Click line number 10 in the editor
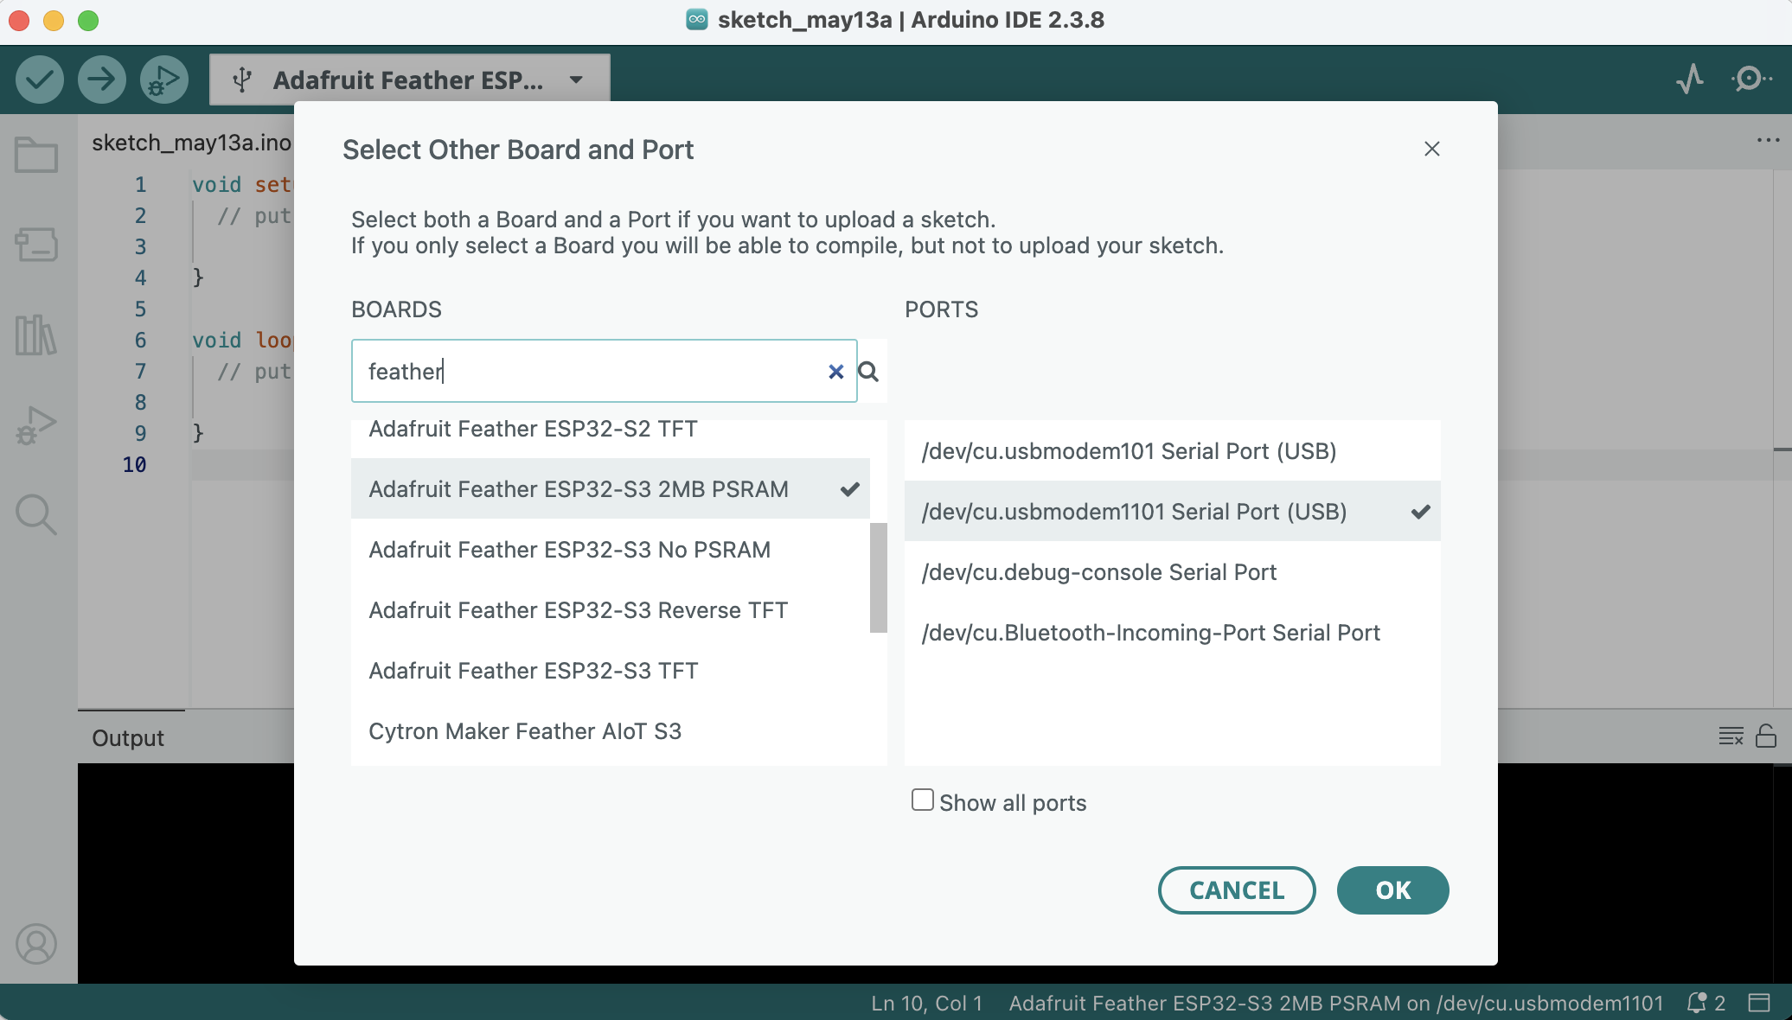 coord(134,464)
